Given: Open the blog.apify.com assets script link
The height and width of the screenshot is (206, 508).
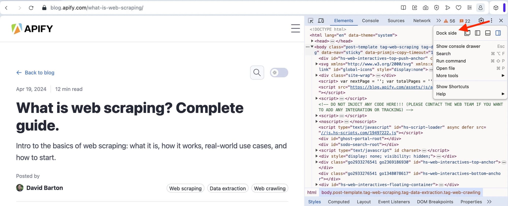Looking at the screenshot, I should (391, 87).
